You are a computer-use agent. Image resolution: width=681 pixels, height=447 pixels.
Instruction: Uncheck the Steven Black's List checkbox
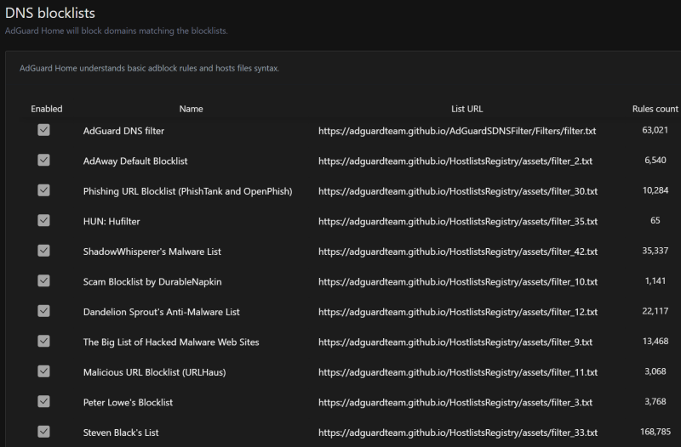43,432
